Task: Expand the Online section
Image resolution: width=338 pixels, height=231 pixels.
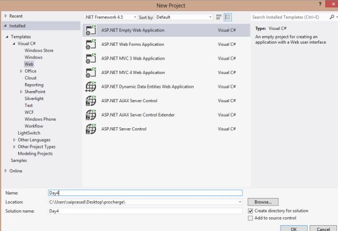Action: tap(6, 171)
